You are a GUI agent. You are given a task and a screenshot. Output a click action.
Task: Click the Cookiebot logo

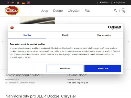pos(115,28)
